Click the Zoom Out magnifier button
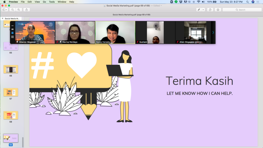This screenshot has width=263, height=148. tap(13, 10)
